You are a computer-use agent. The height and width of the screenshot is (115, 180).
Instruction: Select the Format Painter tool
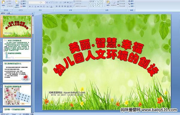(10, 6)
